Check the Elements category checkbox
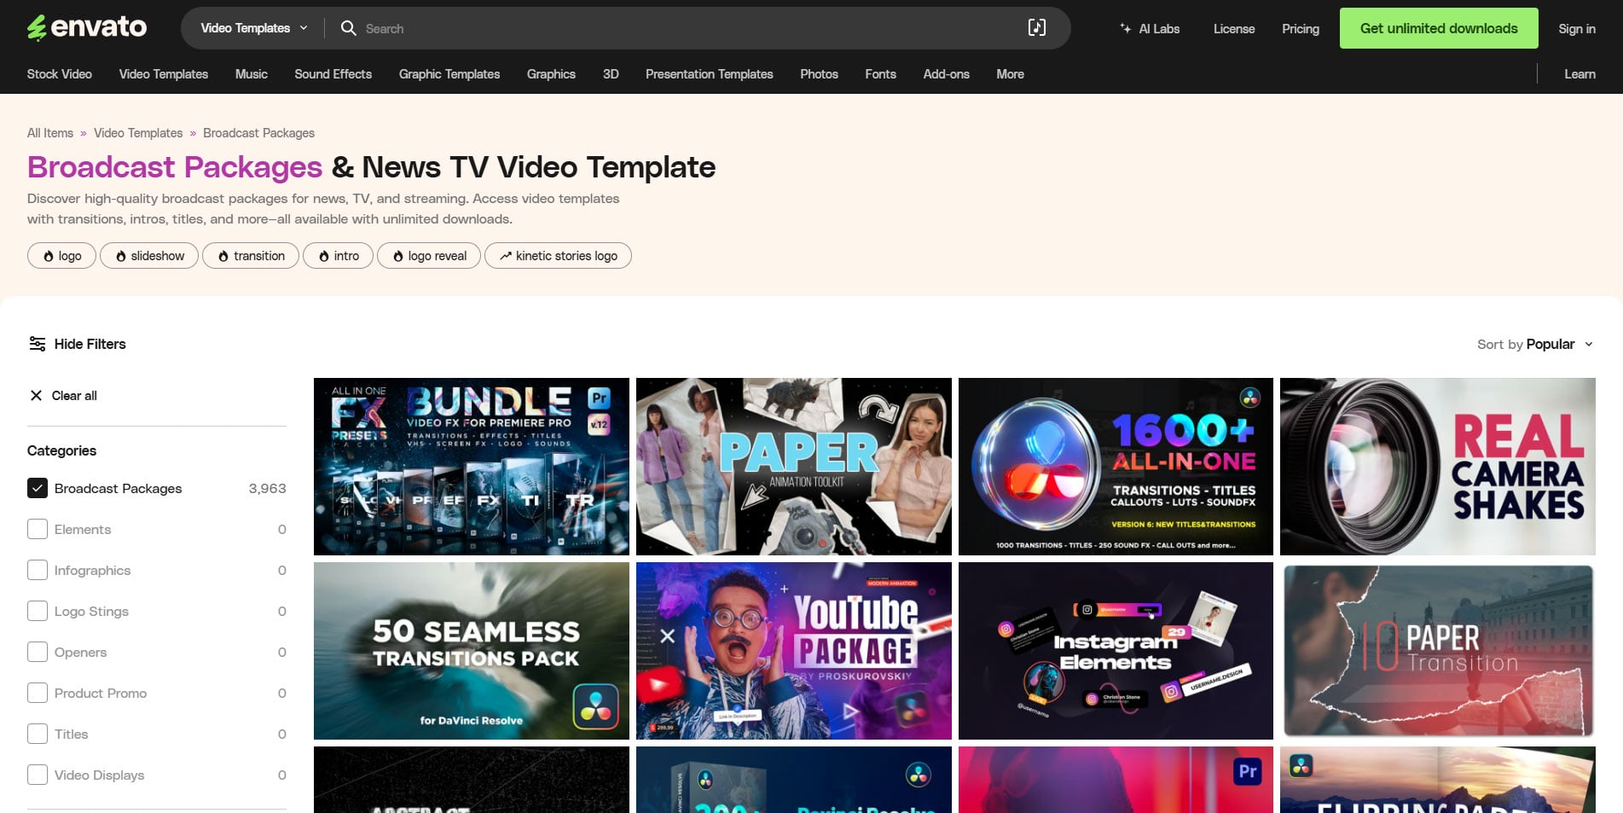Screen dimensions: 1623x813 point(38,529)
